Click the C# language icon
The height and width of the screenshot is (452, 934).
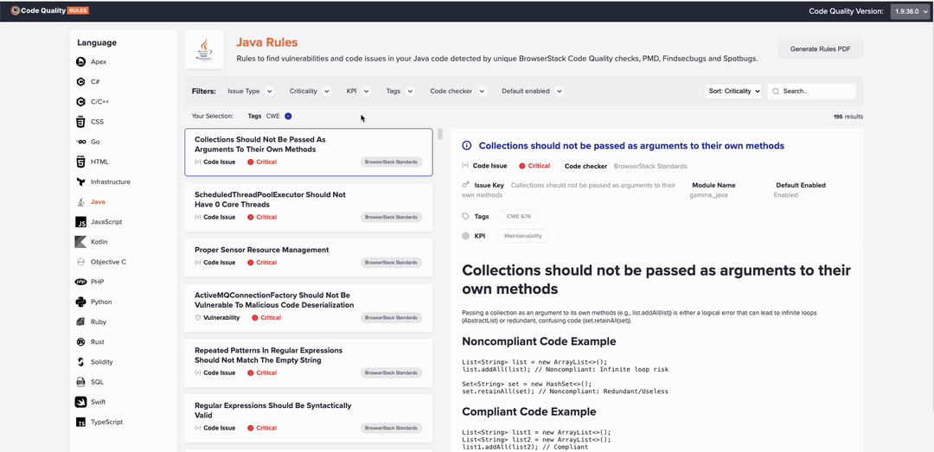point(80,81)
